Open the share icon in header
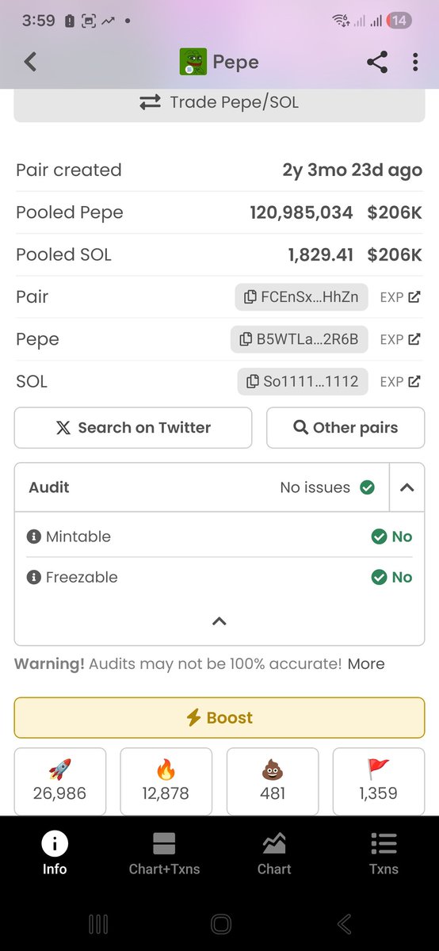439x951 pixels. tap(377, 62)
